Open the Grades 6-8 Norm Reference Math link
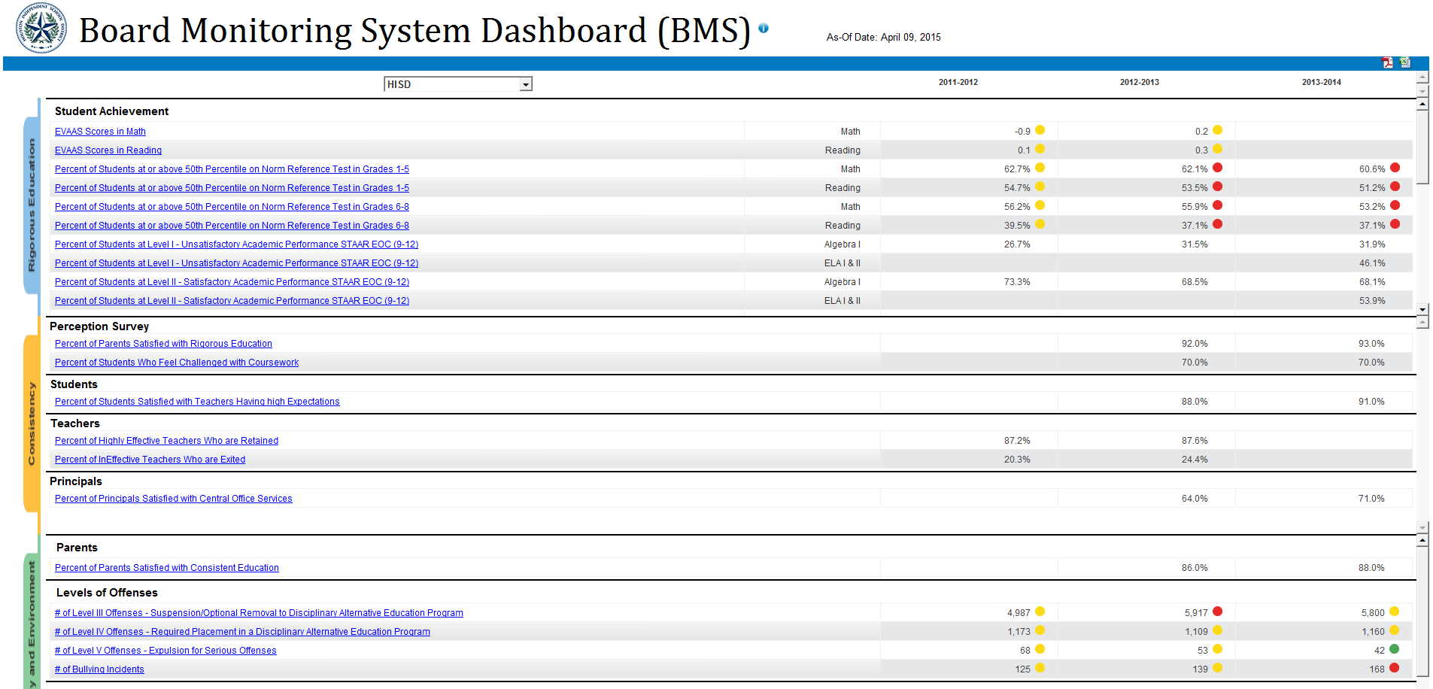This screenshot has width=1433, height=689. [232, 207]
